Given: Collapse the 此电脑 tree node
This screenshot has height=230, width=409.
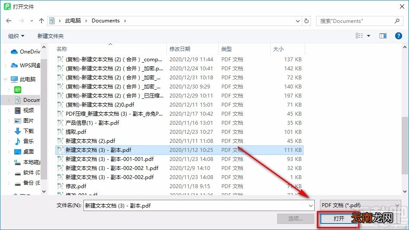Looking at the screenshot, I should pyautogui.click(x=6, y=79).
